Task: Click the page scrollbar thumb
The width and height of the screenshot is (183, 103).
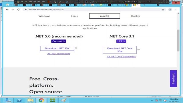Action: [178, 40]
